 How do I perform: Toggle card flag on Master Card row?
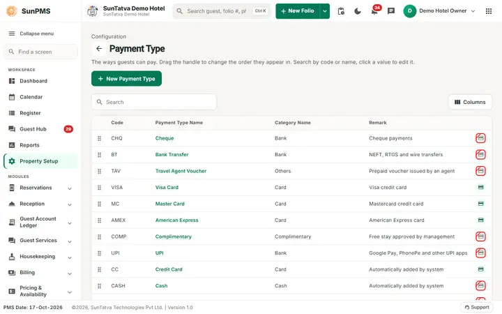click(x=480, y=204)
